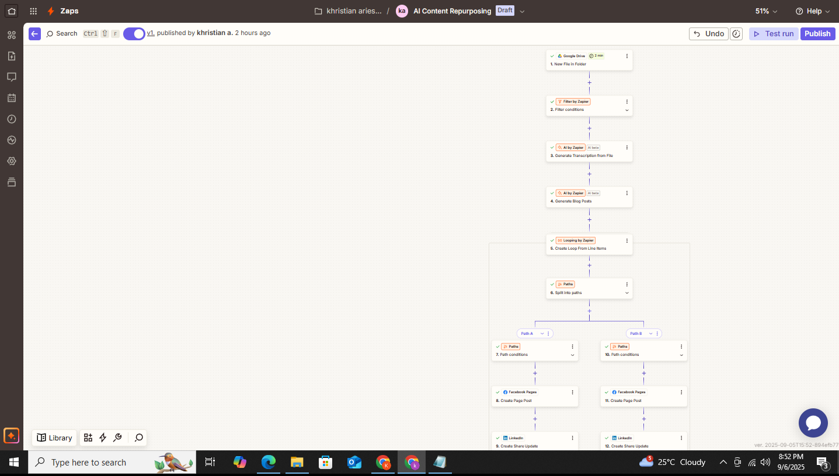This screenshot has height=476, width=839.
Task: Start a Test run
Action: coord(774,34)
